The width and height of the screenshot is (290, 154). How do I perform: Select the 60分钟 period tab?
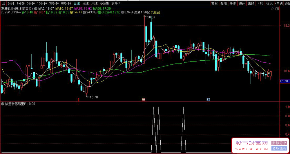tap(66, 3)
